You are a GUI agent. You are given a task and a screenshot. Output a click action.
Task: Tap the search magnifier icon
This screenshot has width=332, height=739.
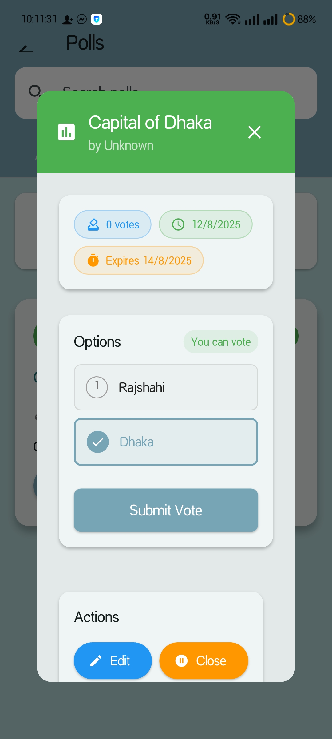[x=35, y=91]
